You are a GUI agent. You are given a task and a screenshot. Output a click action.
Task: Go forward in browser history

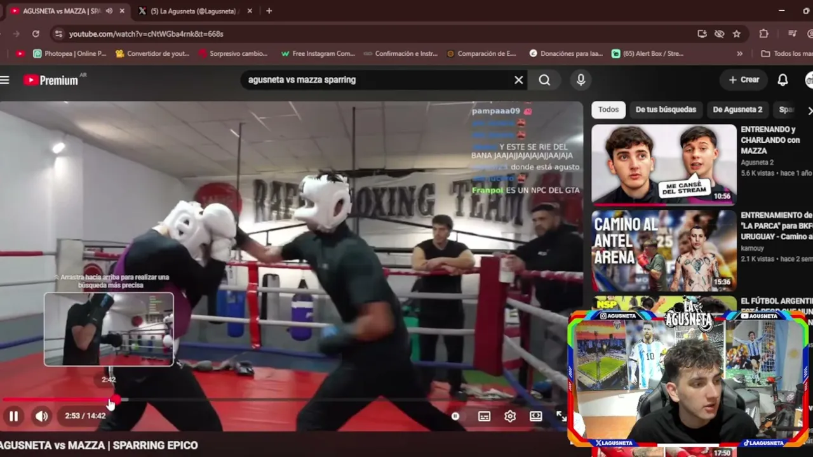click(15, 34)
